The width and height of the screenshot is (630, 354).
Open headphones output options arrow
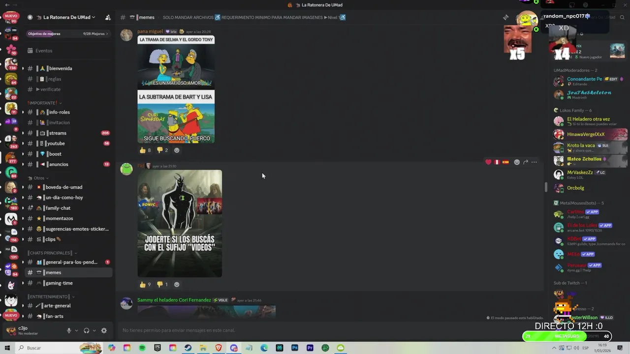94,330
